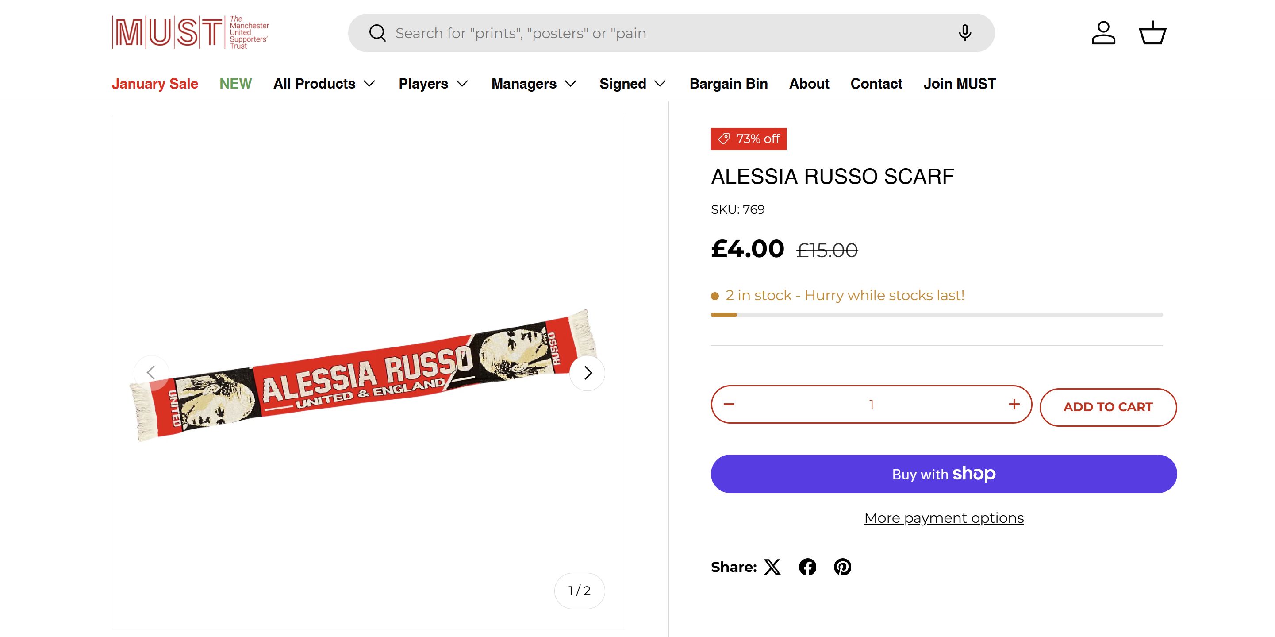
Task: Show previous scarf image with left arrow
Action: (151, 372)
